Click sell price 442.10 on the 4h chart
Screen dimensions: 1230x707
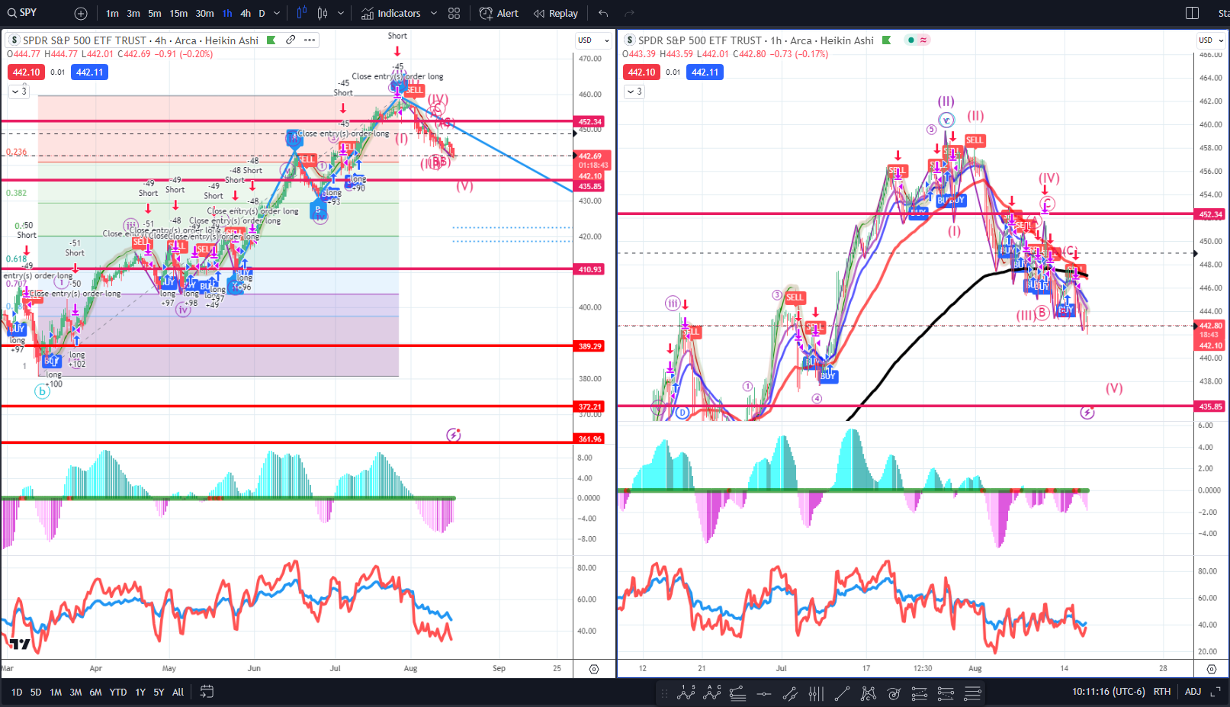[x=27, y=72]
